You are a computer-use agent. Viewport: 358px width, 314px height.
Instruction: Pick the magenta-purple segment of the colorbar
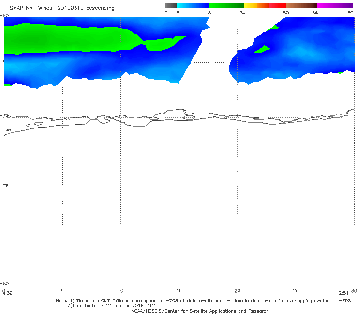(335, 6)
